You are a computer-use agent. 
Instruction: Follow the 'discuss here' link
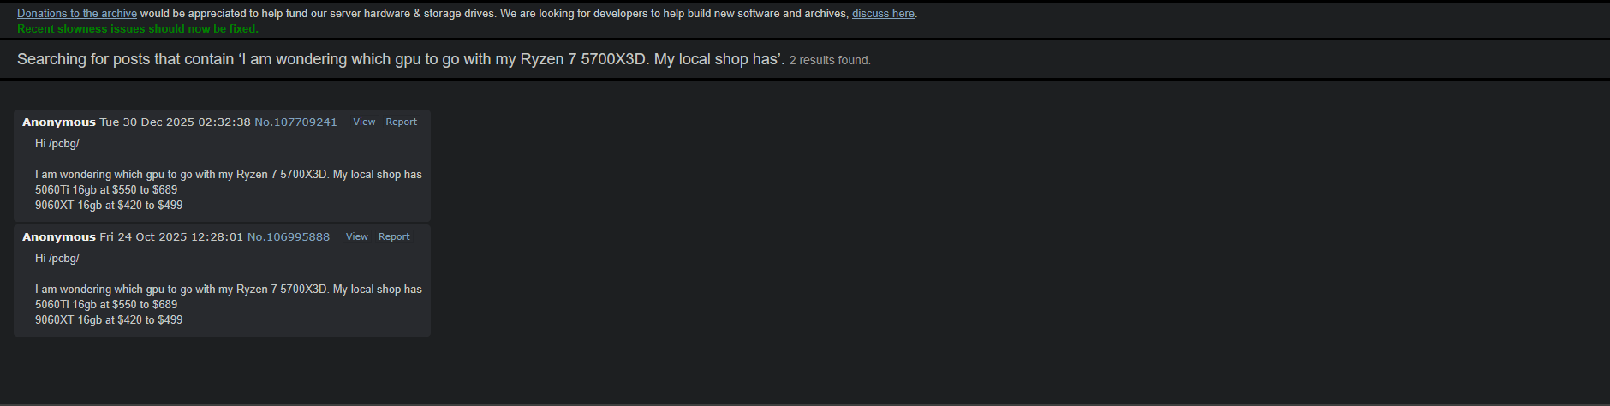point(883,14)
